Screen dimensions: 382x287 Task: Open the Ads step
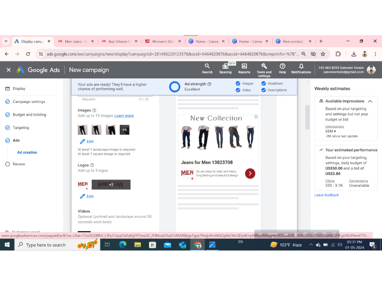coord(16,140)
